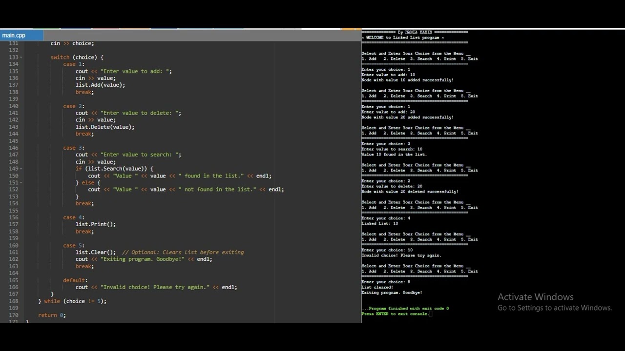Click the 'cin >> choice;' code line
Image resolution: width=625 pixels, height=351 pixels.
click(72, 43)
